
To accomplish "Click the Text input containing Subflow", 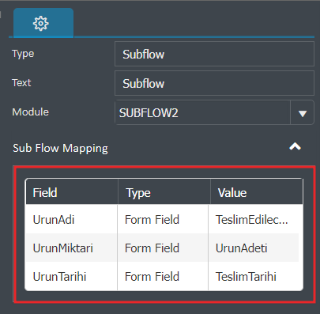I will click(x=214, y=83).
